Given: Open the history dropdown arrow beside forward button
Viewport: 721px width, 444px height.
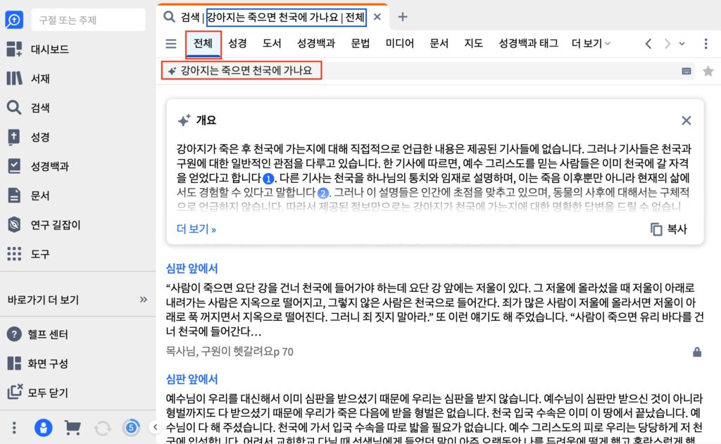Looking at the screenshot, I should point(682,44).
